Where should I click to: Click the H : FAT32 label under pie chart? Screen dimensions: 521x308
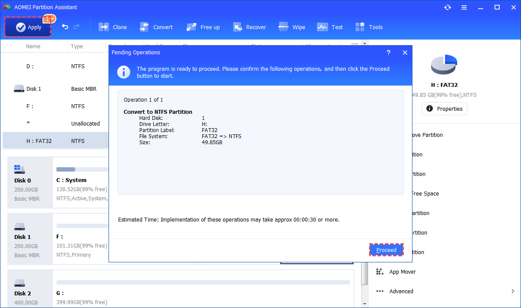pyautogui.click(x=444, y=85)
